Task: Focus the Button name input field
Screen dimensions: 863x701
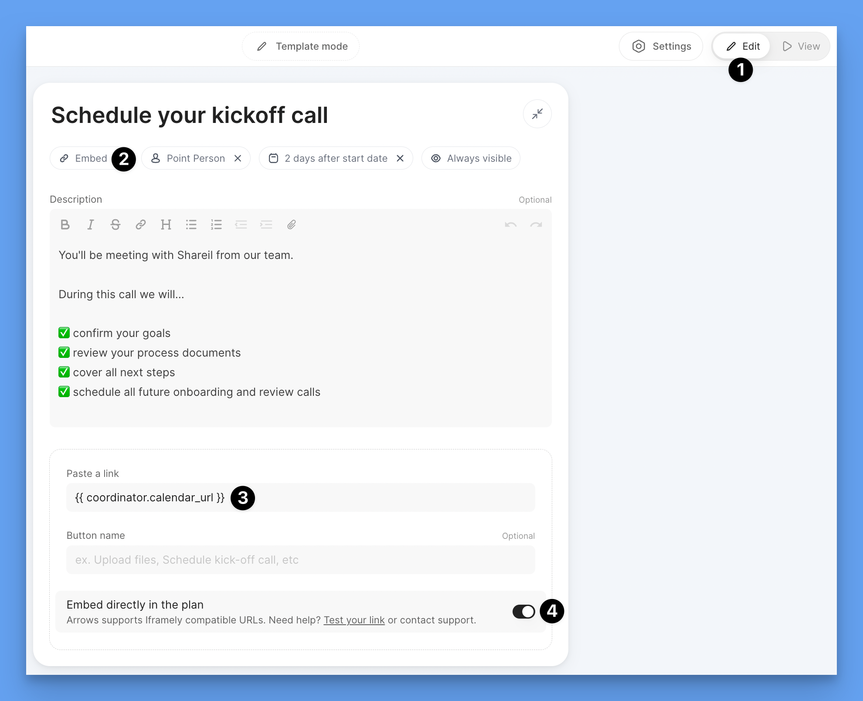Action: click(300, 560)
